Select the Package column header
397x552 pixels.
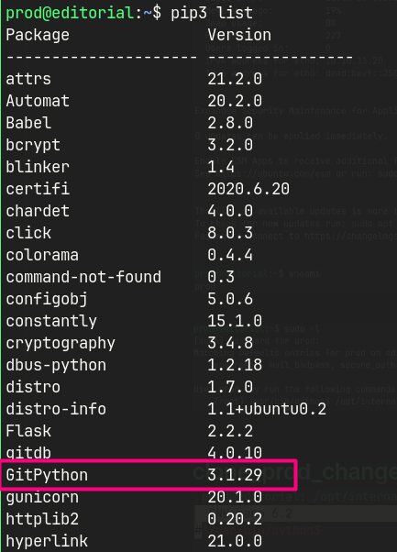[38, 35]
